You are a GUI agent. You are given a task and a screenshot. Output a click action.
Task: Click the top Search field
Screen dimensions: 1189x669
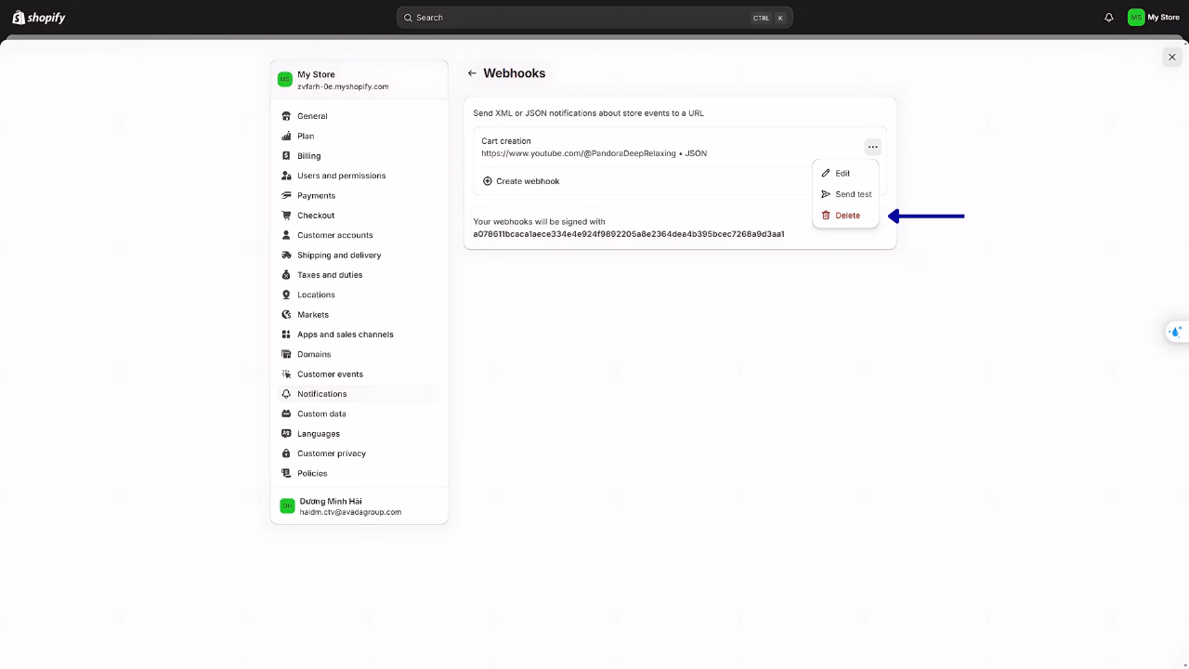594,18
